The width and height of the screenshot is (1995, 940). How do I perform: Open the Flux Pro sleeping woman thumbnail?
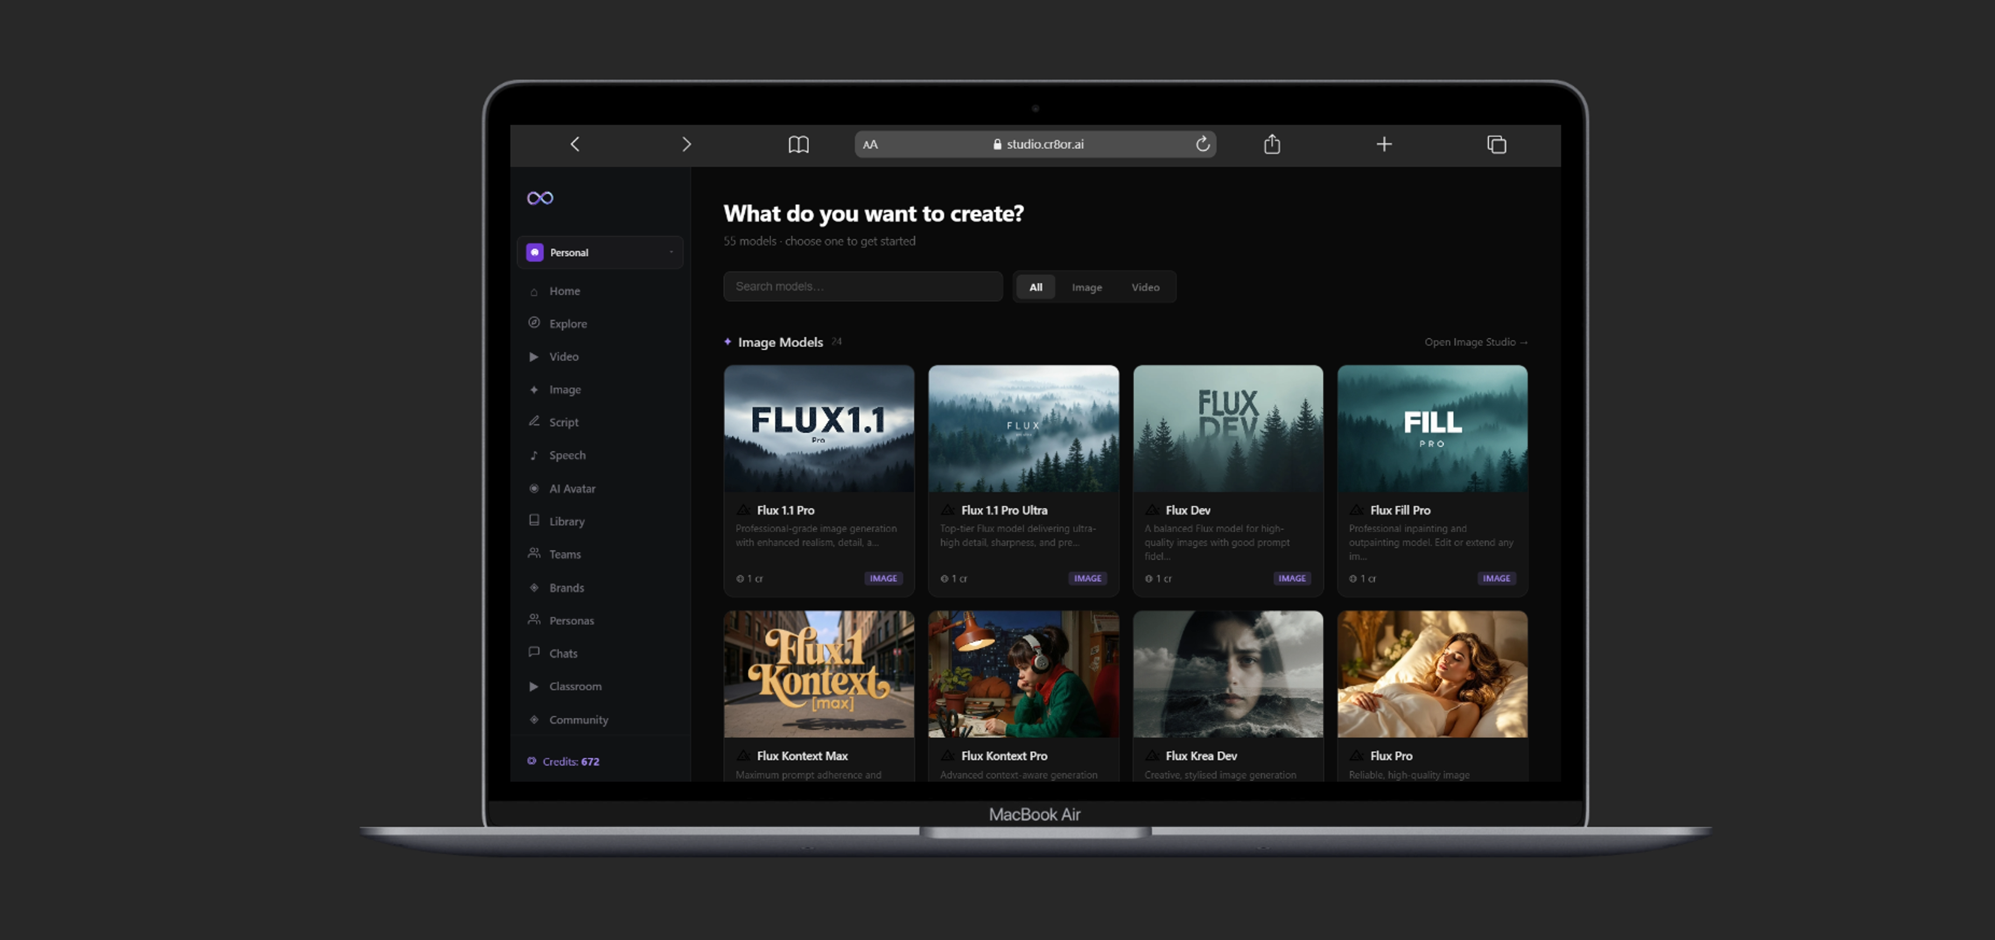1432,675
